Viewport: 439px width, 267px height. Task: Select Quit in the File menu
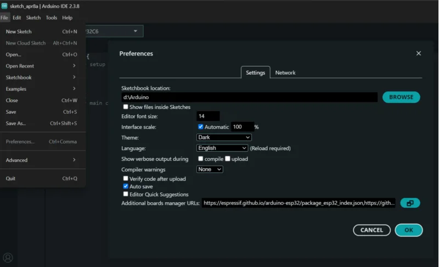click(x=42, y=179)
